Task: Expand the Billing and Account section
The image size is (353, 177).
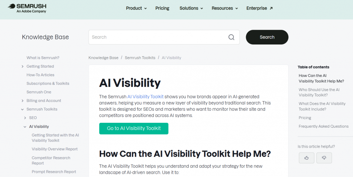Action: click(x=22, y=101)
